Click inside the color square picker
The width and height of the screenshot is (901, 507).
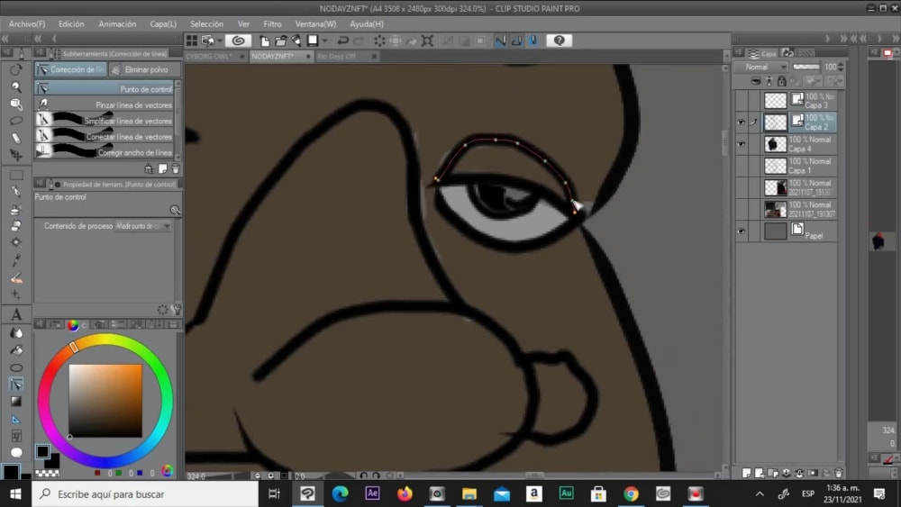tap(105, 401)
